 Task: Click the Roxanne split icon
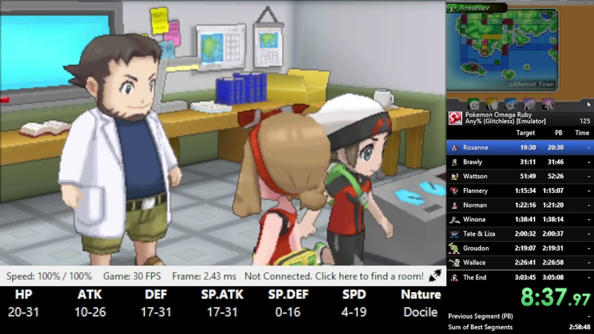click(x=454, y=148)
